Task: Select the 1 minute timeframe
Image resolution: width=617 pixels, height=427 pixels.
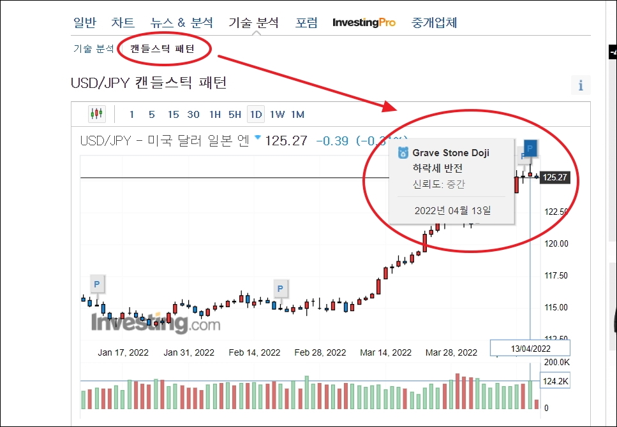Action: (x=131, y=115)
